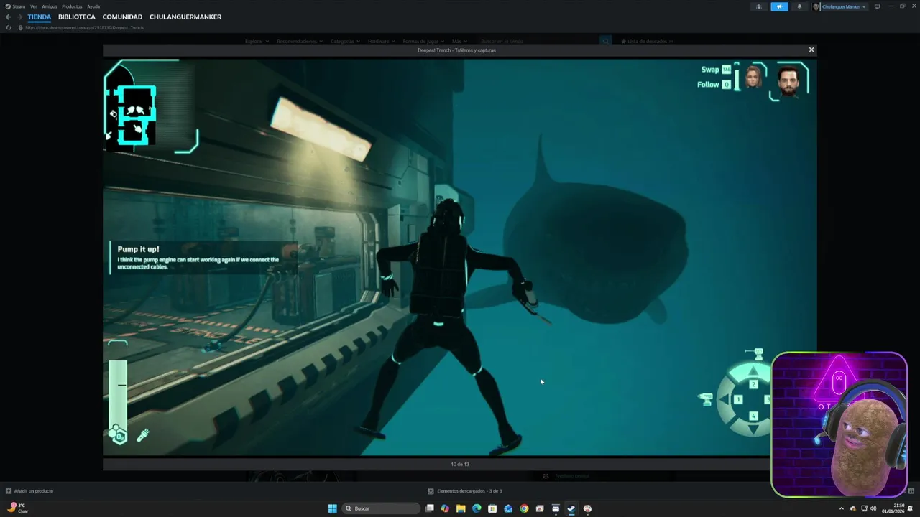
Task: Open the Windows Start menu
Action: coord(332,508)
